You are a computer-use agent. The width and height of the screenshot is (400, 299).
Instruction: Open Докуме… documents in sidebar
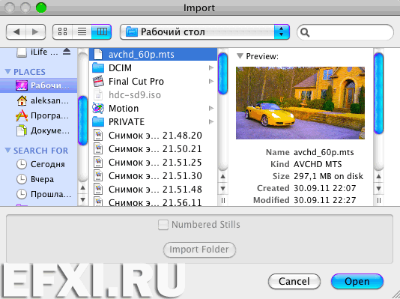coord(38,130)
